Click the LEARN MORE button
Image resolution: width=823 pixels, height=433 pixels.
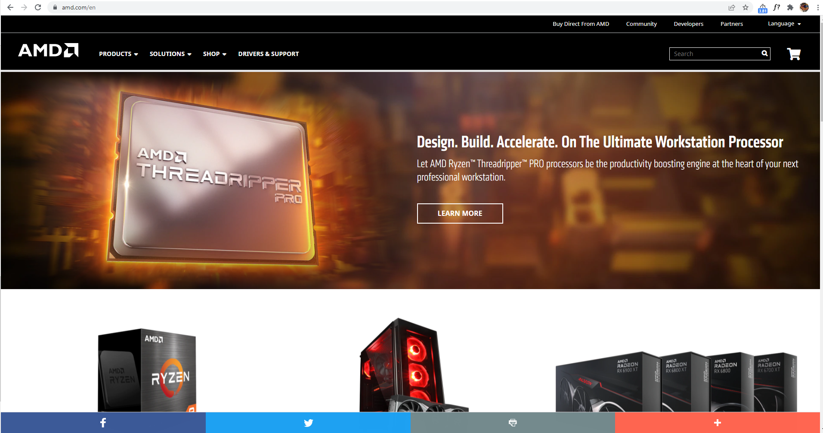point(459,213)
